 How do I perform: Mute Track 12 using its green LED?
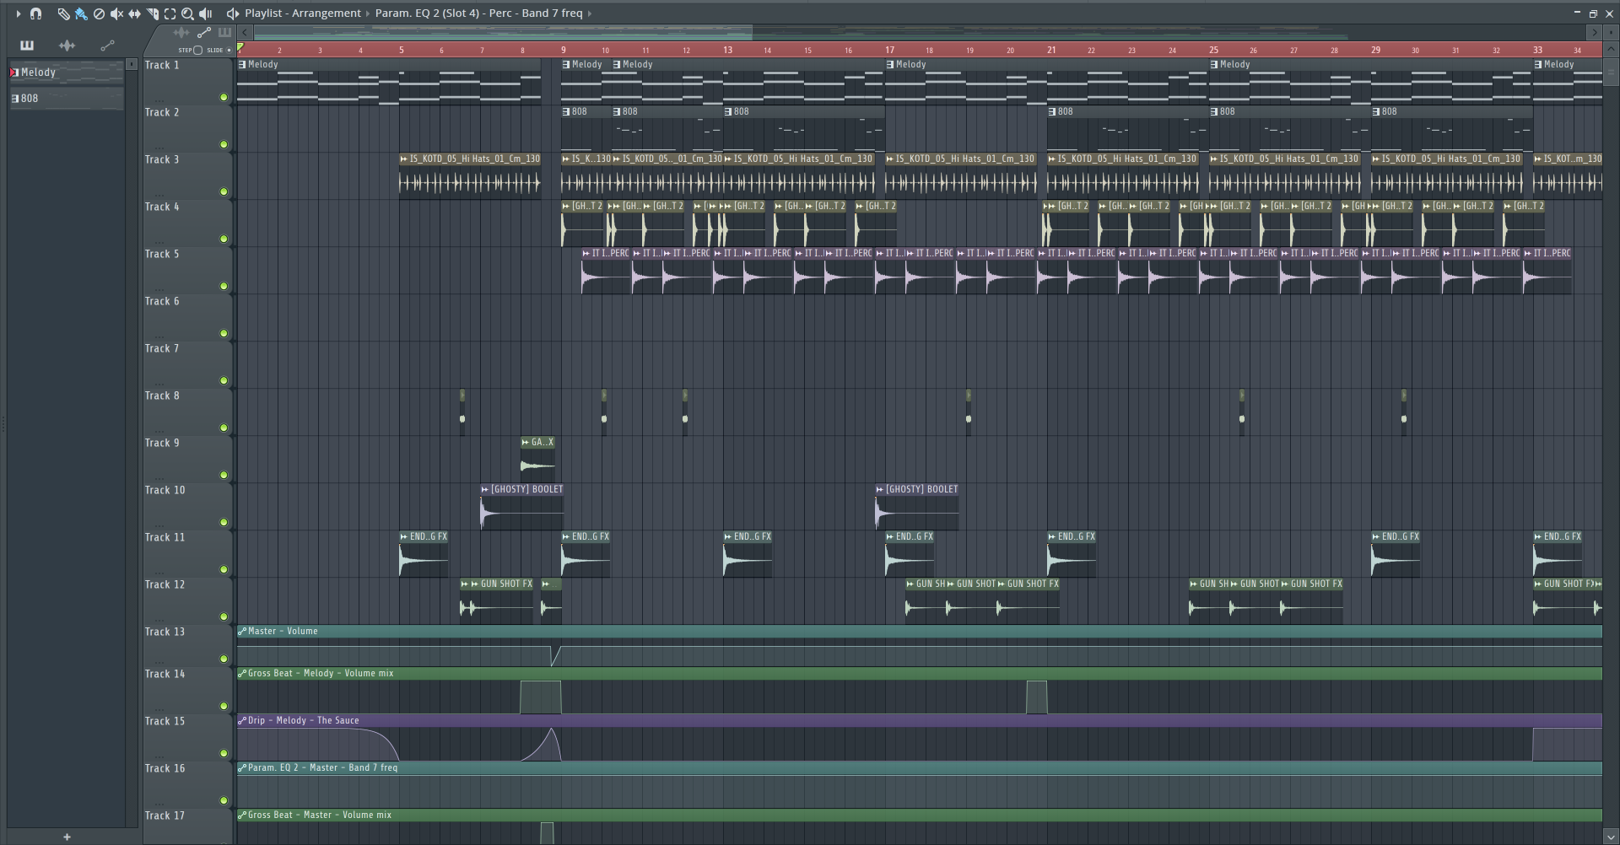[x=224, y=617]
